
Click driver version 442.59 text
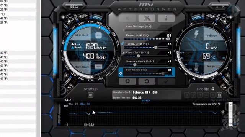[137, 98]
